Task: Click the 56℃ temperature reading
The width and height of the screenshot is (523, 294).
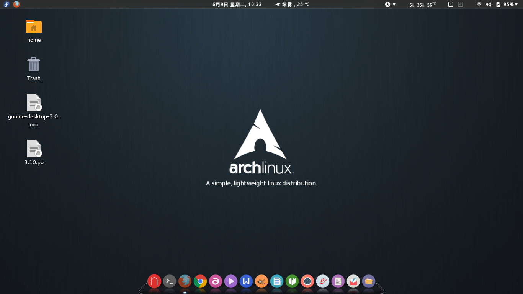Action: pyautogui.click(x=431, y=5)
